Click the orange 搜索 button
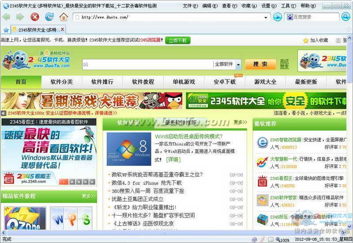The image size is (353, 243). coord(260,65)
